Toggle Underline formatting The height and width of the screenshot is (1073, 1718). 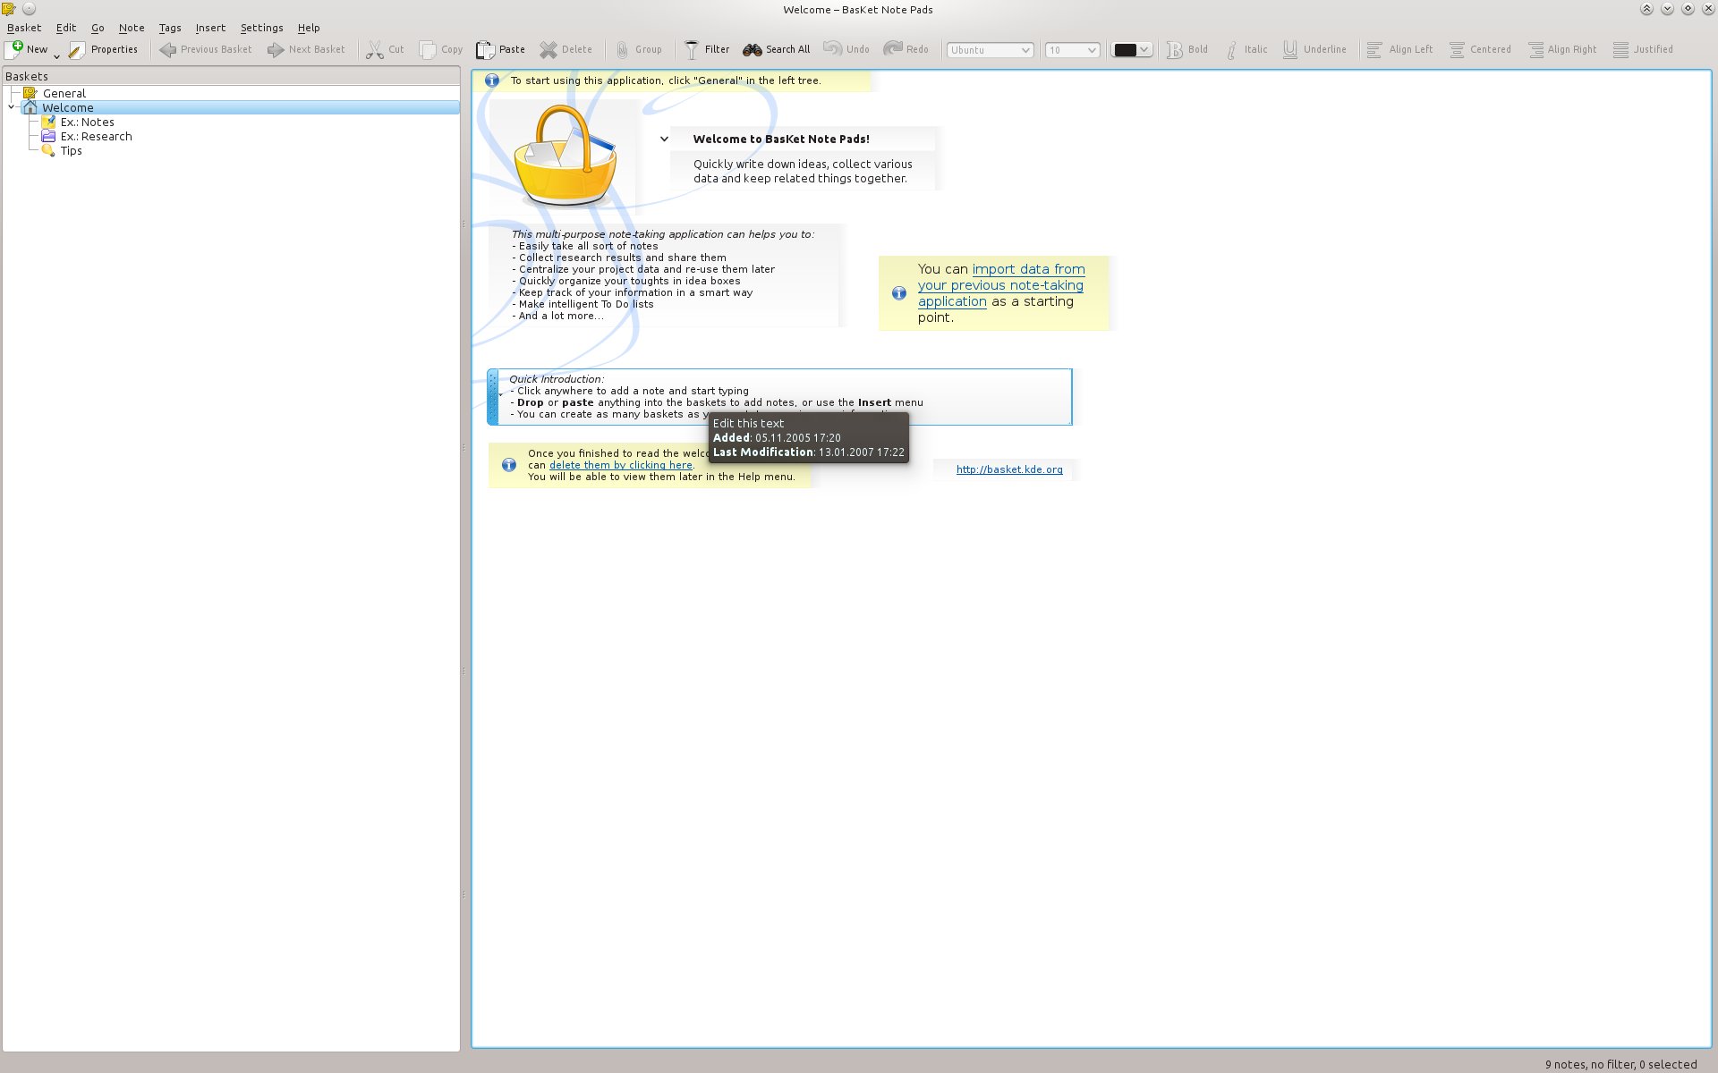point(1314,49)
